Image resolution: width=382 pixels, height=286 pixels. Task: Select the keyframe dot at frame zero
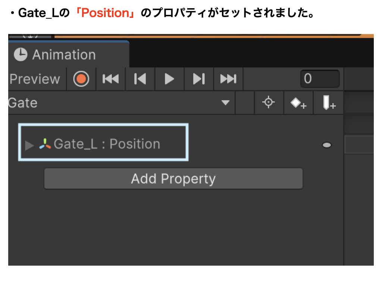[326, 145]
